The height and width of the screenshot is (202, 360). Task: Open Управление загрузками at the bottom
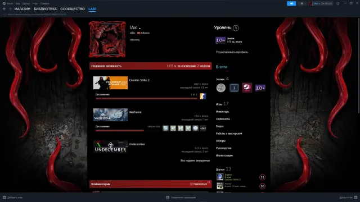click(181, 198)
